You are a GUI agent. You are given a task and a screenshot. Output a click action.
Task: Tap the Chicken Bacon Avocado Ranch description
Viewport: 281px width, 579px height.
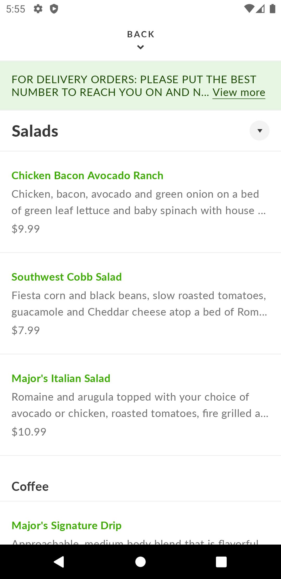138,202
